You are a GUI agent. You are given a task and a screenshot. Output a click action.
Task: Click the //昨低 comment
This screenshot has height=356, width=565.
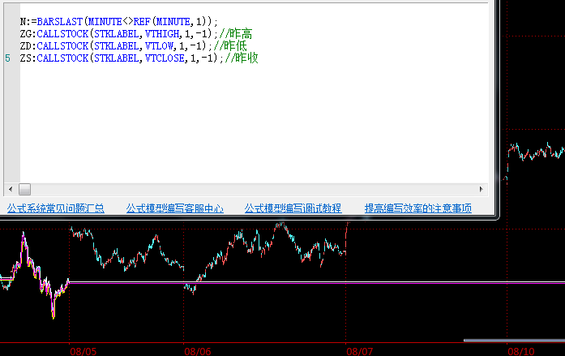(230, 46)
